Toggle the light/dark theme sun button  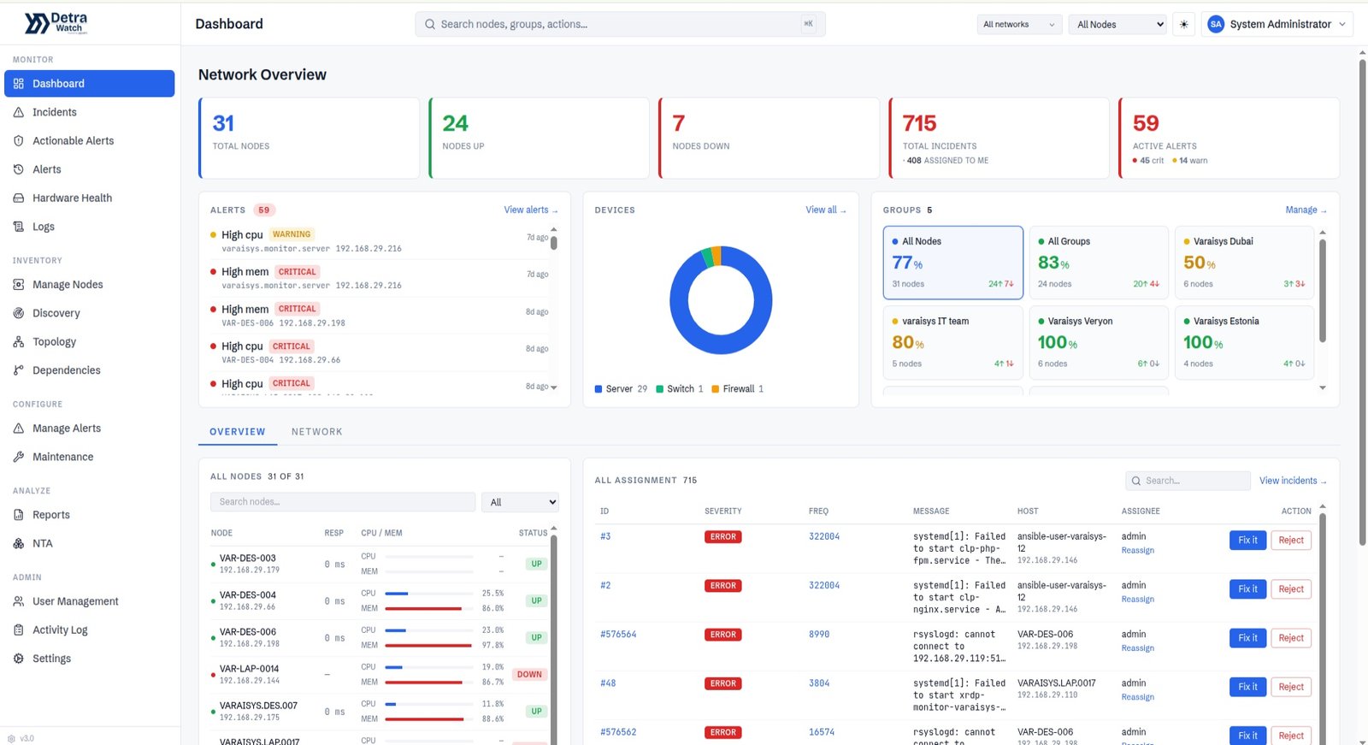coord(1184,24)
